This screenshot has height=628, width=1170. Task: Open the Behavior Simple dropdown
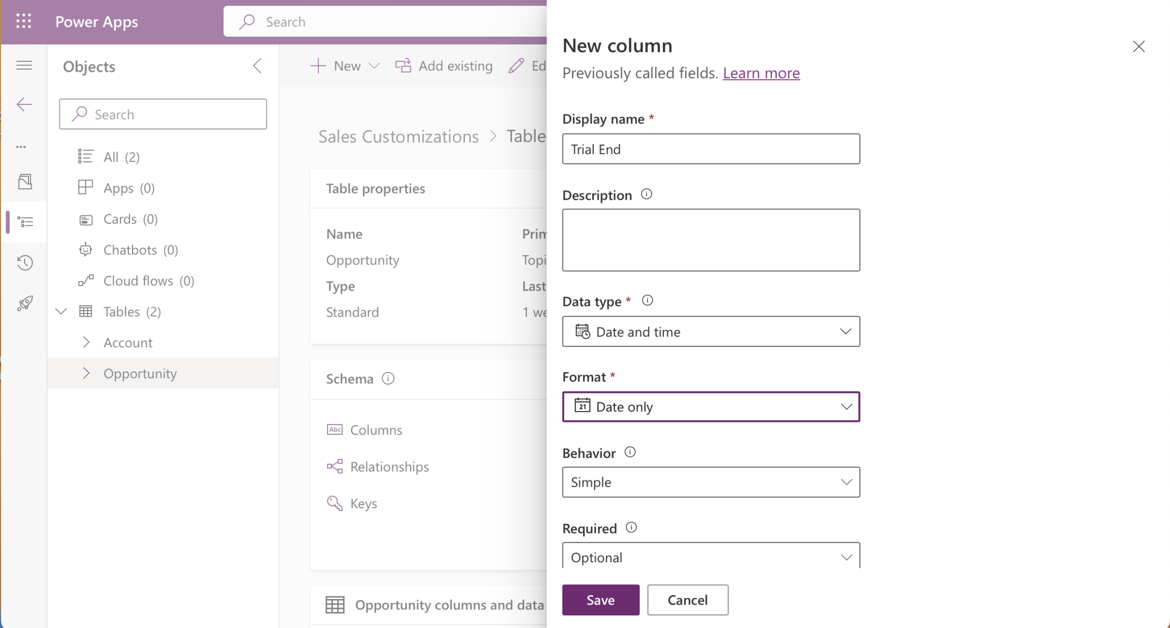(x=710, y=482)
